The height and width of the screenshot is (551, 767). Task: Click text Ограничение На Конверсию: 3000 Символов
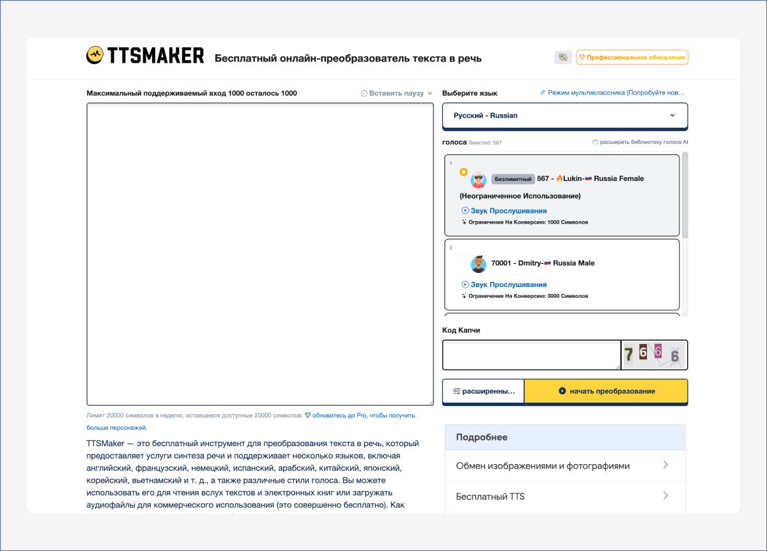[528, 296]
